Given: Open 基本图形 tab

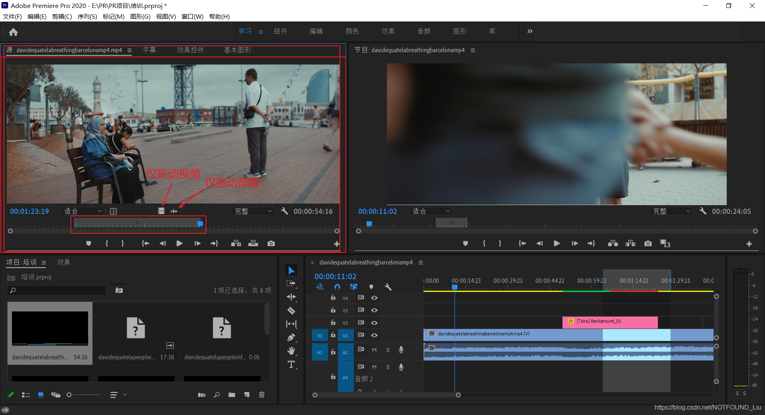Looking at the screenshot, I should pyautogui.click(x=237, y=50).
